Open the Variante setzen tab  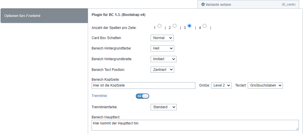[218, 5]
